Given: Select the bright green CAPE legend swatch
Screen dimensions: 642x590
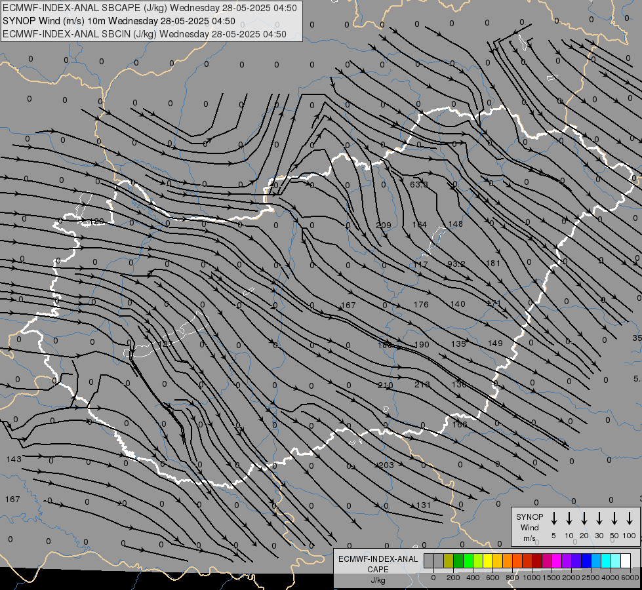Looking at the screenshot, I should [468, 561].
